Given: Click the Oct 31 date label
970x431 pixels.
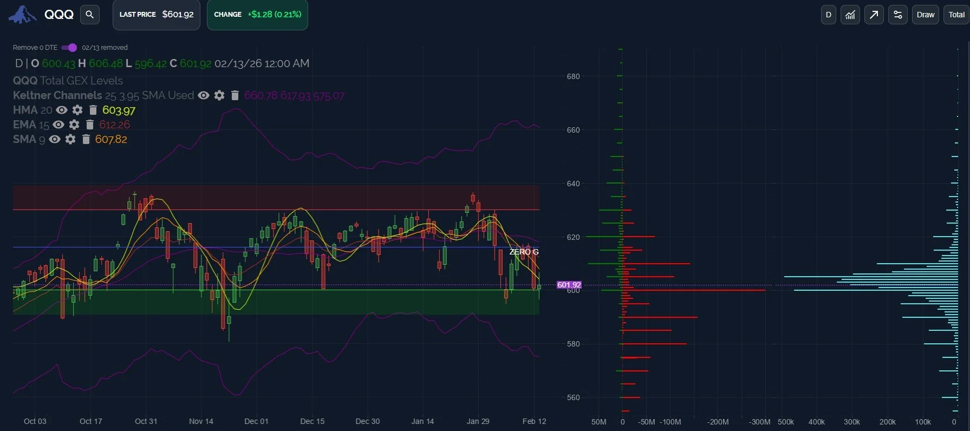Looking at the screenshot, I should pos(146,421).
